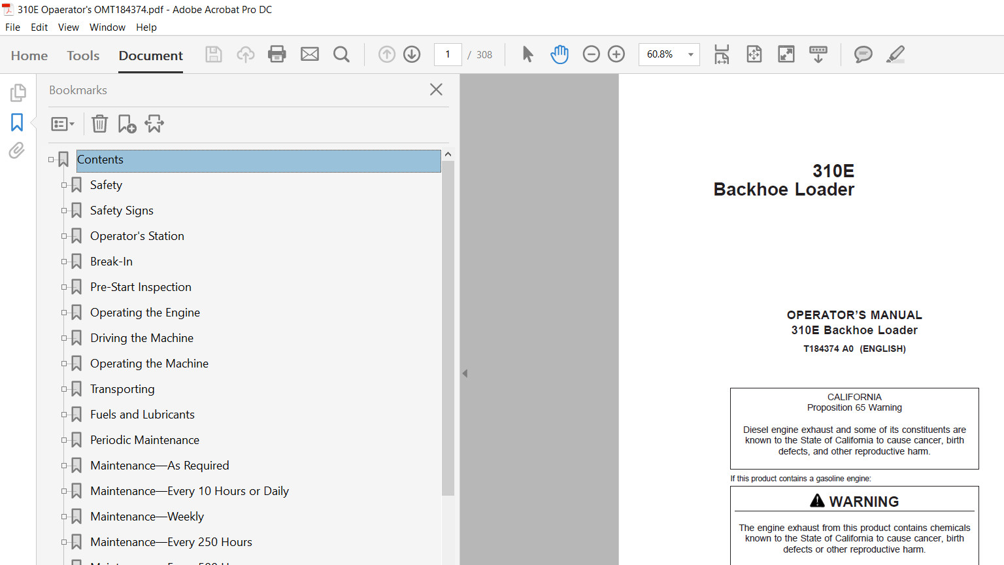
Task: Upload file to cloud icon
Action: tap(246, 54)
